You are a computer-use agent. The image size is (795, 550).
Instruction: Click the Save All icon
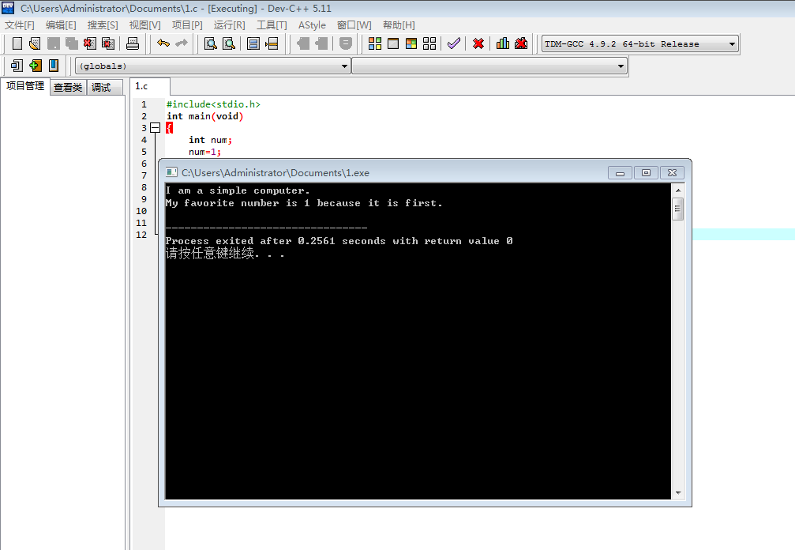pyautogui.click(x=72, y=43)
